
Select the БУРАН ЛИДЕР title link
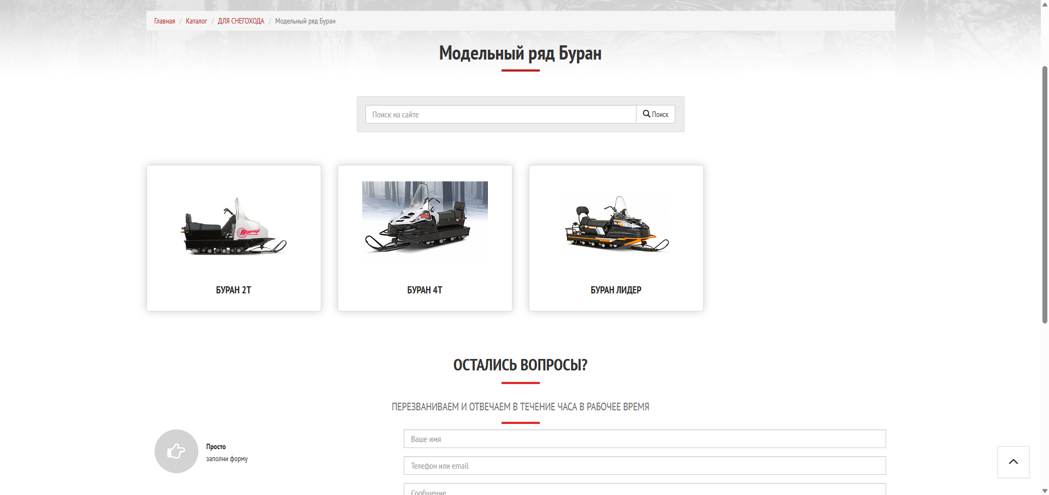(x=616, y=290)
